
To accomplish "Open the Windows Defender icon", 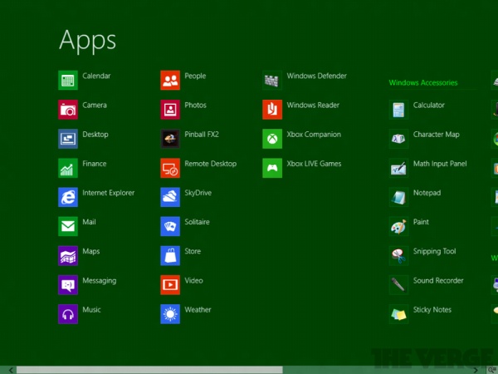I will coord(272,81).
